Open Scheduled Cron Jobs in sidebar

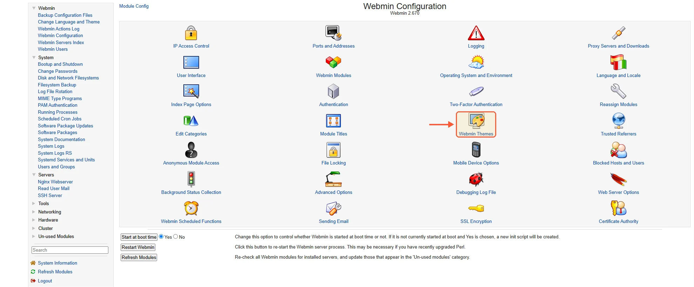pos(60,119)
